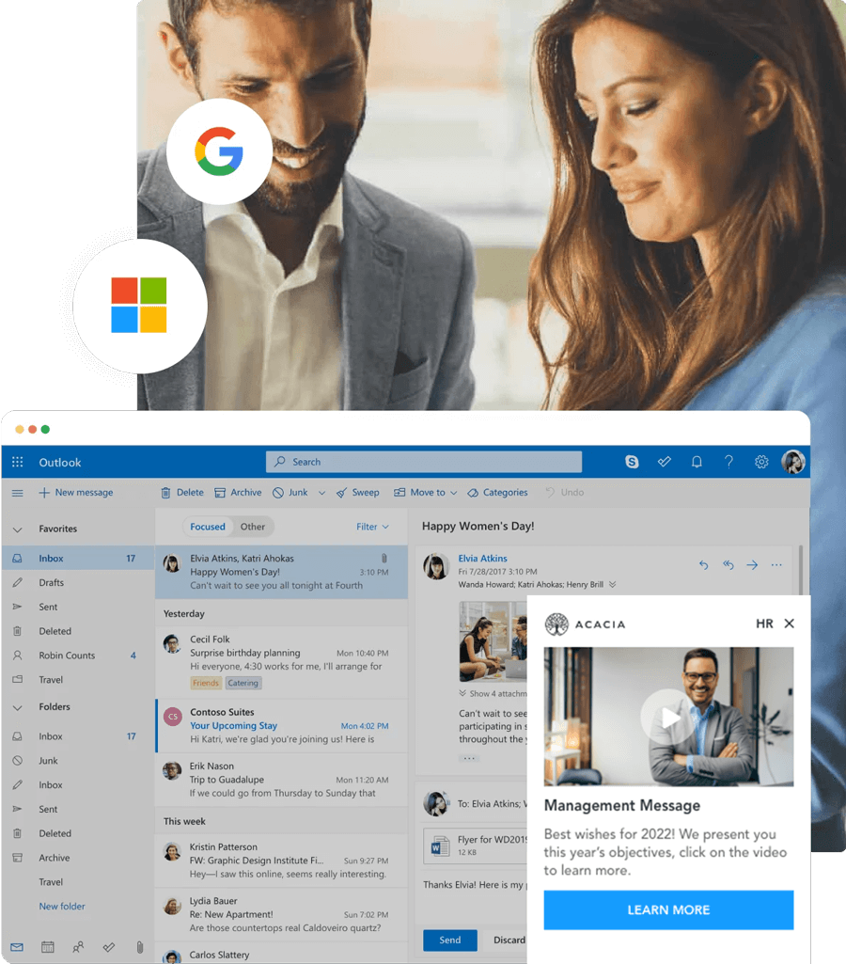Click the green window maximize dot
Viewport: 846px width, 964px height.
45,429
